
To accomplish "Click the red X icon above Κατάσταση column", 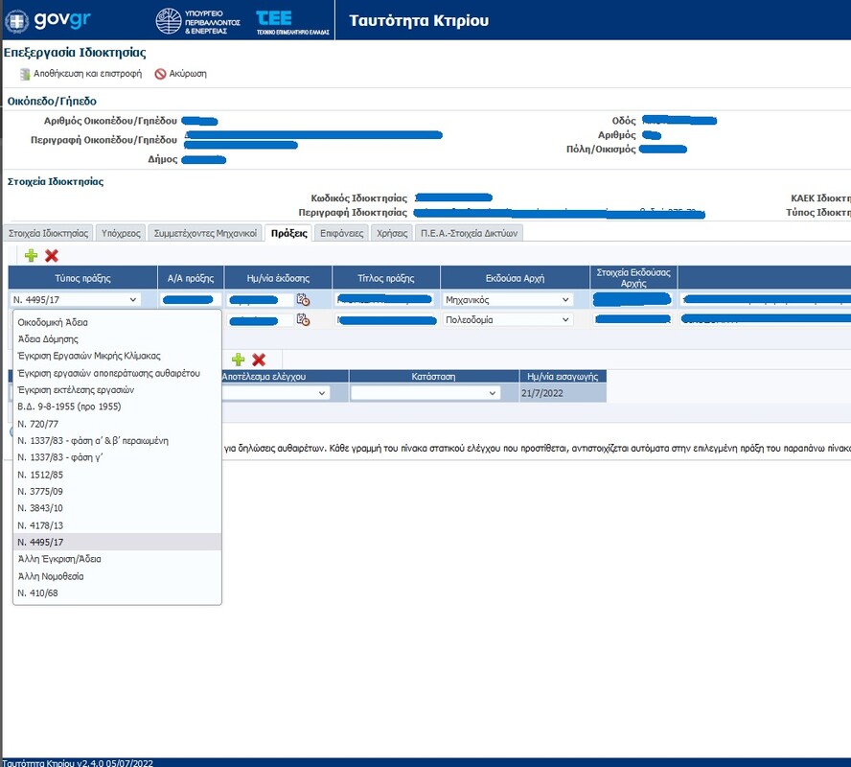I will tap(259, 359).
